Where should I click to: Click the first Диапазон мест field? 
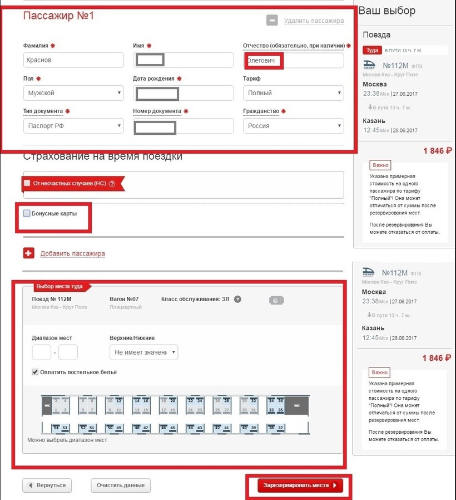click(41, 352)
